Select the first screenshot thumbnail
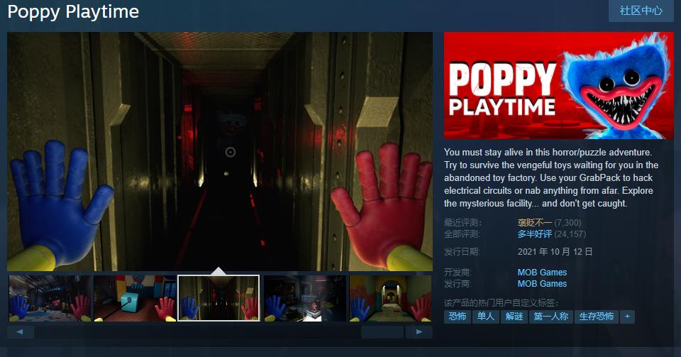This screenshot has width=681, height=357. click(x=50, y=299)
